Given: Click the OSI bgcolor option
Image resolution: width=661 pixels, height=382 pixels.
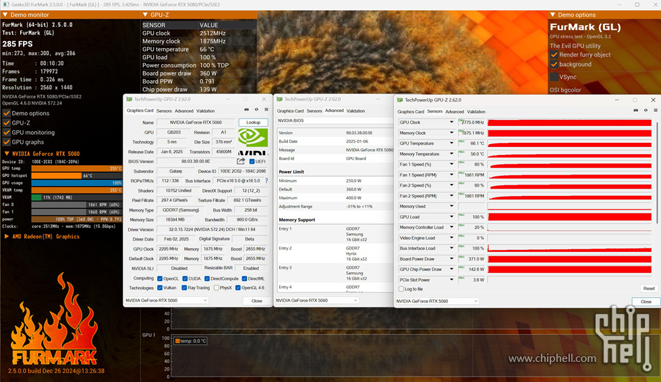Looking at the screenshot, I should click(565, 90).
